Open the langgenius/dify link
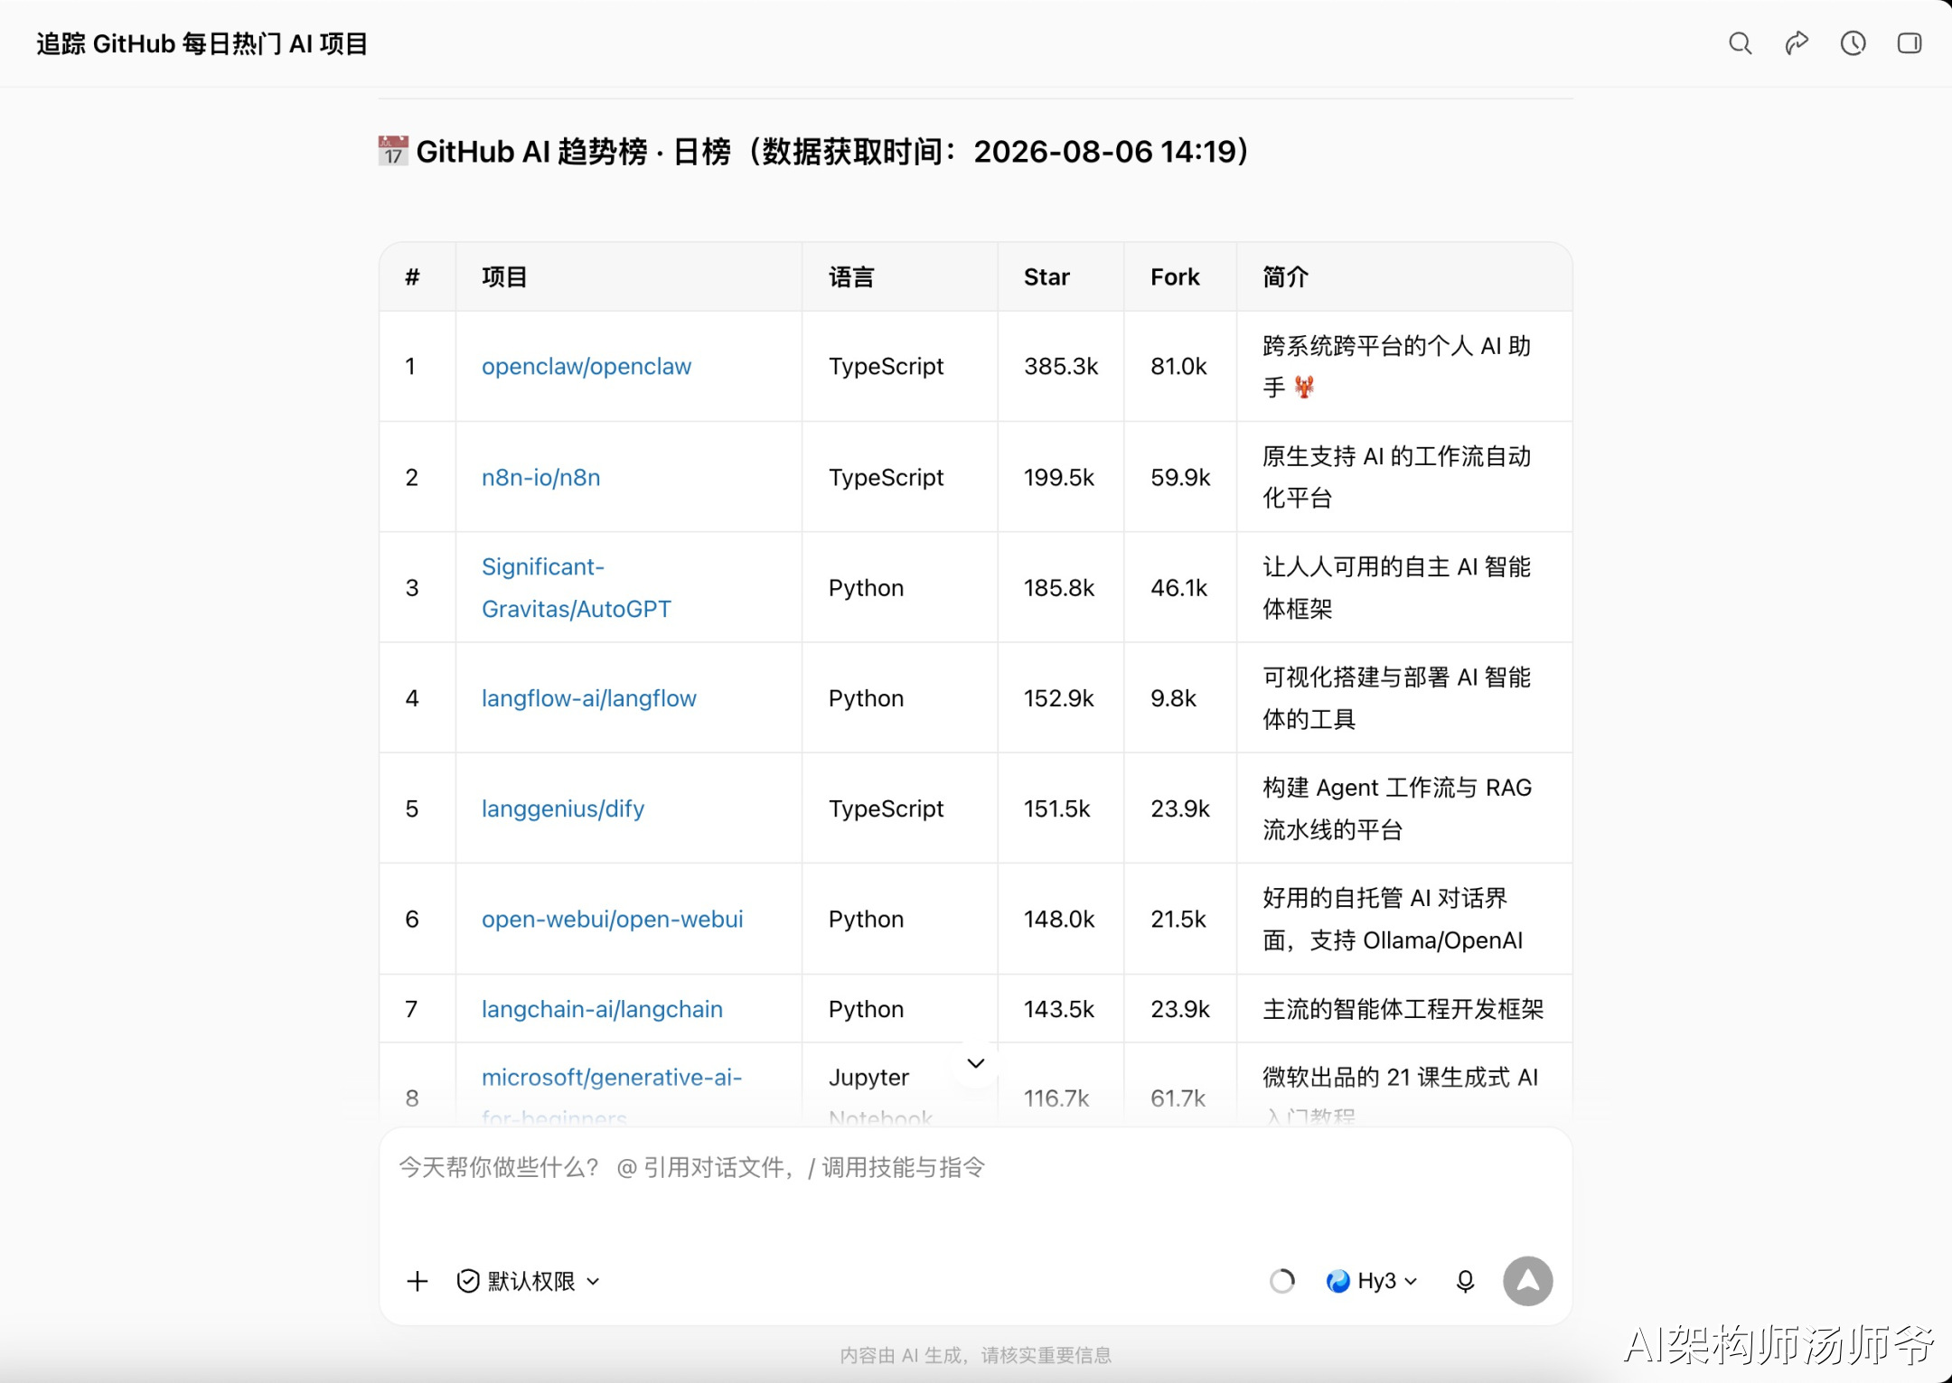This screenshot has width=1952, height=1383. pyautogui.click(x=563, y=808)
